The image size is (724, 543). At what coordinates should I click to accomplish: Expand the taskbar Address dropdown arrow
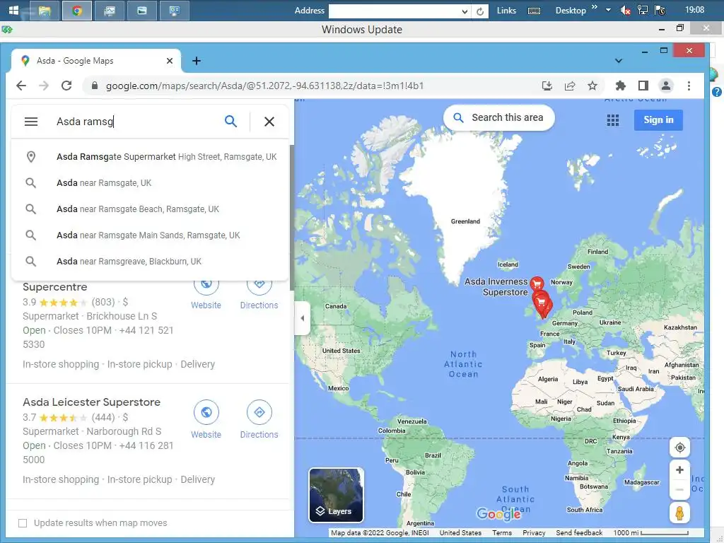[x=465, y=11]
